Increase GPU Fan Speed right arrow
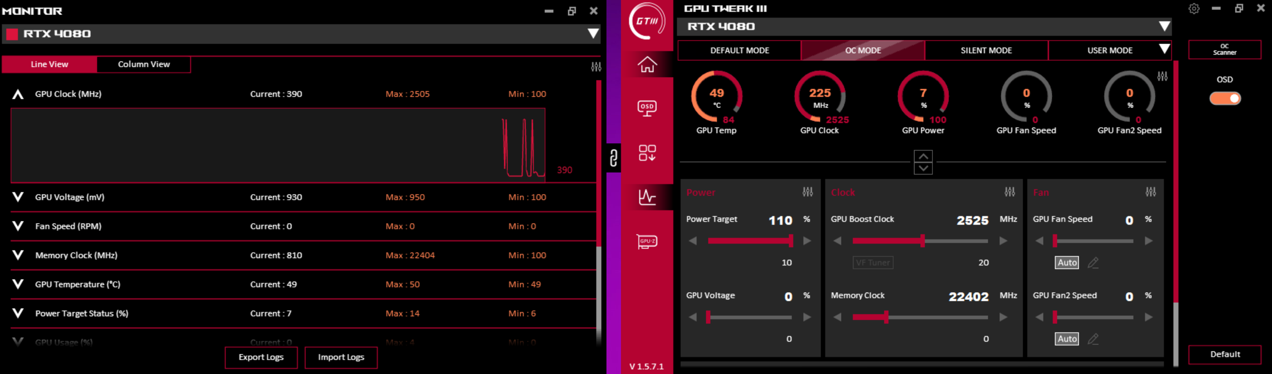This screenshot has height=374, width=1272. (x=1149, y=241)
